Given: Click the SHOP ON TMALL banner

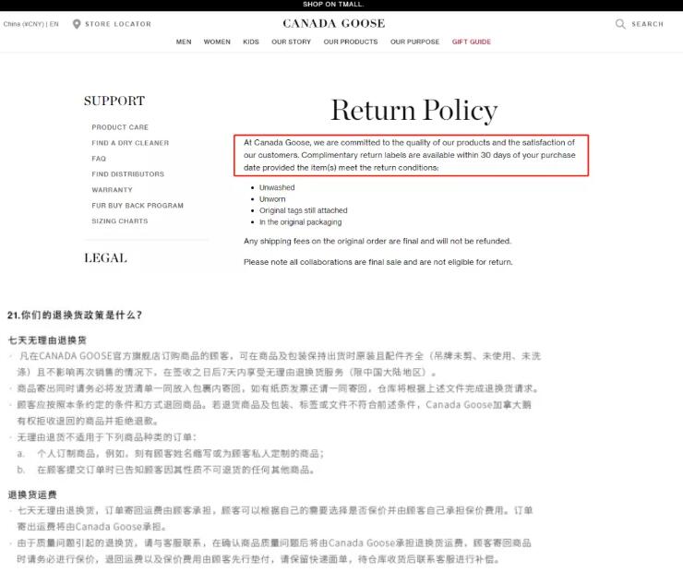Looking at the screenshot, I should 333,5.
